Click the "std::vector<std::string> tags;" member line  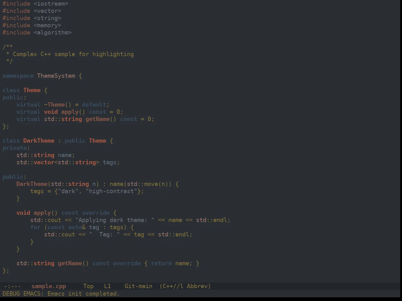tap(68, 162)
